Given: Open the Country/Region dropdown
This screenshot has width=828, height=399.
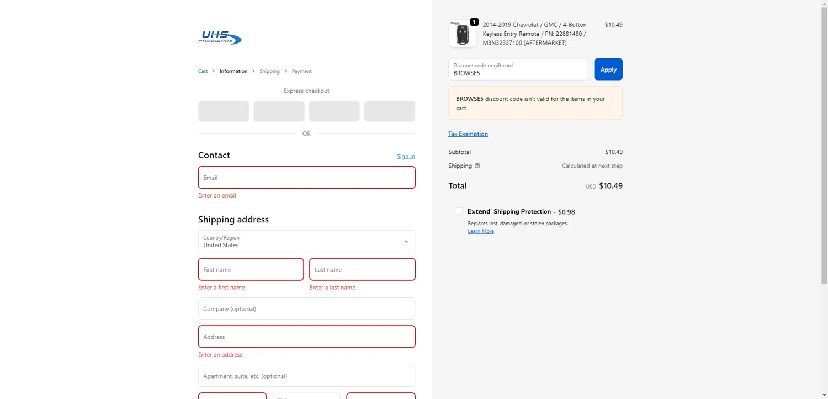Looking at the screenshot, I should (306, 241).
